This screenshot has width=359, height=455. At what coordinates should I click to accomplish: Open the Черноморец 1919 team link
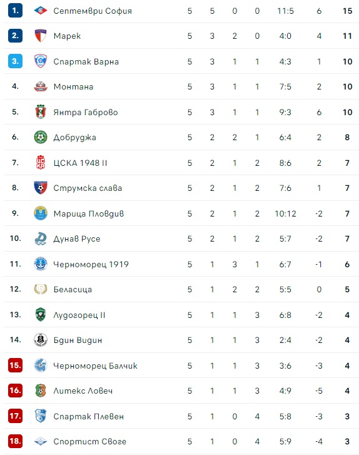coord(91,264)
